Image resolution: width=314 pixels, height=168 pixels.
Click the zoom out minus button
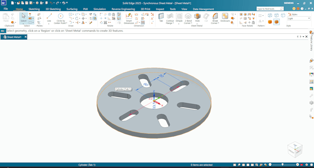click(270, 164)
